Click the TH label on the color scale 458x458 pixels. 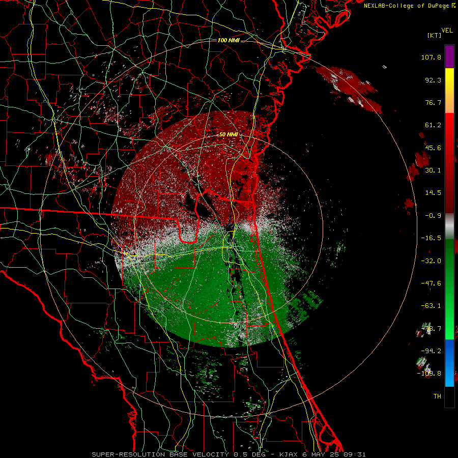[437, 396]
